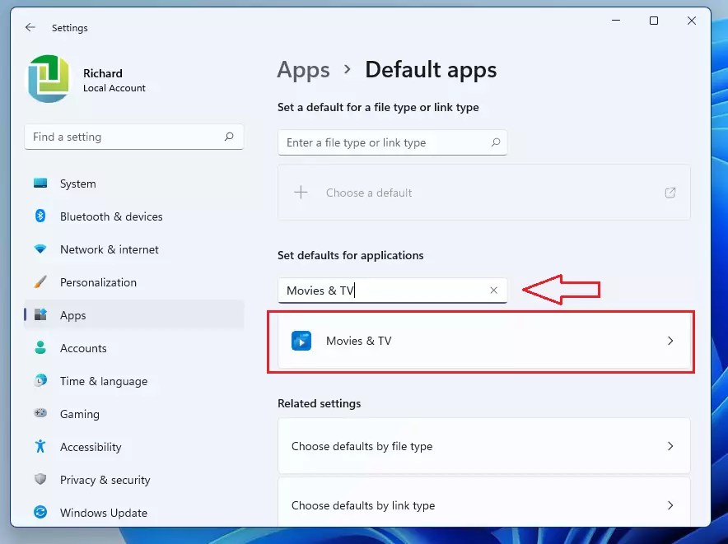The image size is (728, 544).
Task: Clear the Movies & TV search text
Action: tap(494, 290)
